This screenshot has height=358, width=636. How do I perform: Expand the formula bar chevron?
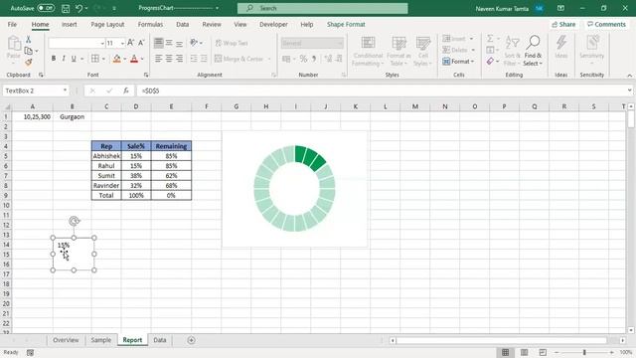(x=629, y=90)
